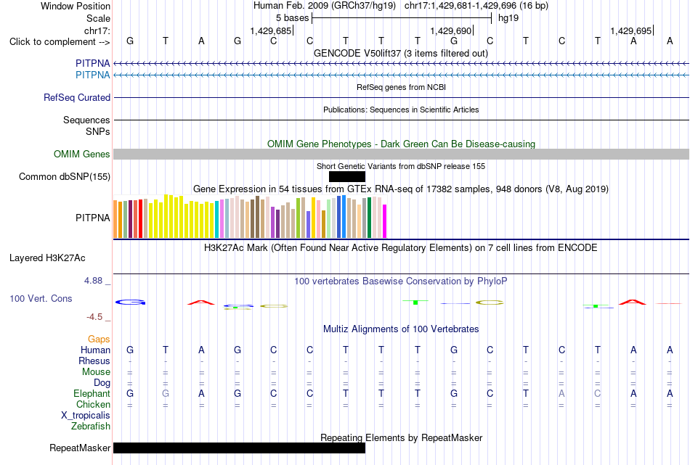Screen dimensions: 690x465
Task: Open the GTEx 'Gene Expression in 54 tissues' title
Action: 401,189
